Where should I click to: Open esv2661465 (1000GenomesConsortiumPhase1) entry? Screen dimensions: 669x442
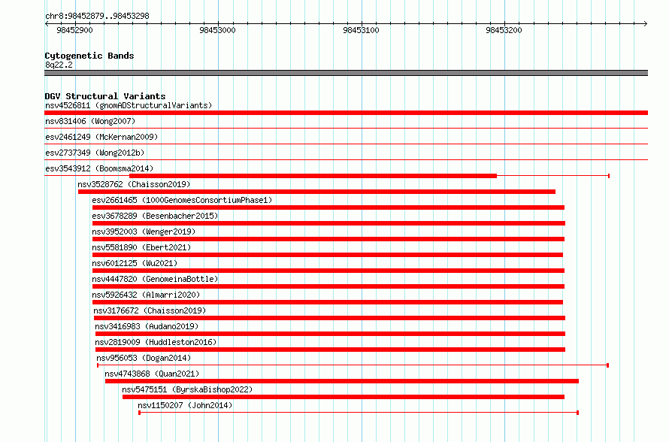pos(182,200)
